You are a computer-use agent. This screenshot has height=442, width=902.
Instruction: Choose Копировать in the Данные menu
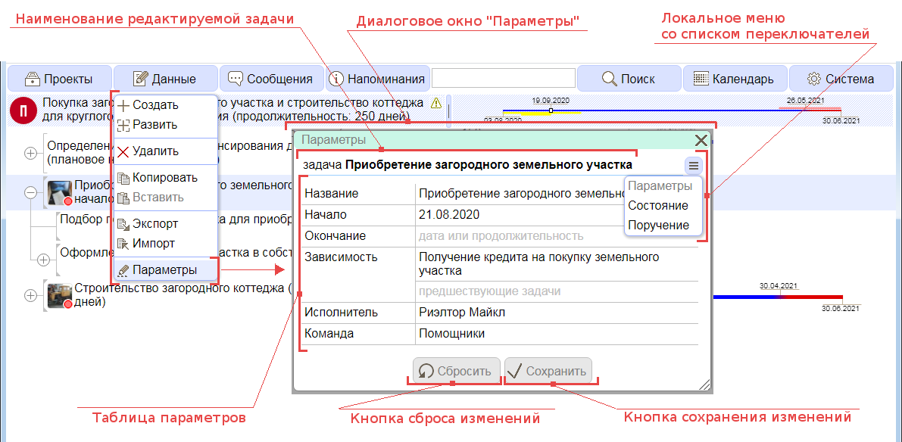click(x=166, y=178)
